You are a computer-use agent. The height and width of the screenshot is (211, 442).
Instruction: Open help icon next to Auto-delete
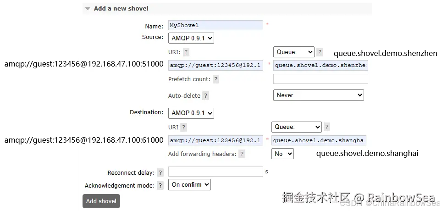pos(206,95)
